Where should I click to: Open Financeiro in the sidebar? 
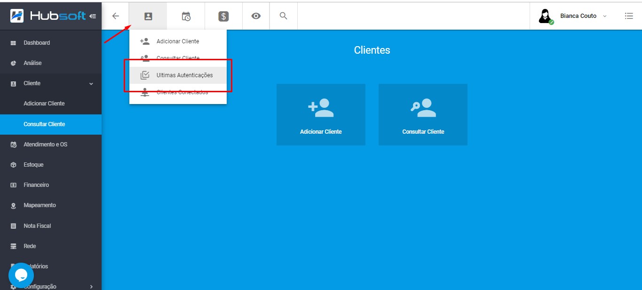tap(51, 185)
